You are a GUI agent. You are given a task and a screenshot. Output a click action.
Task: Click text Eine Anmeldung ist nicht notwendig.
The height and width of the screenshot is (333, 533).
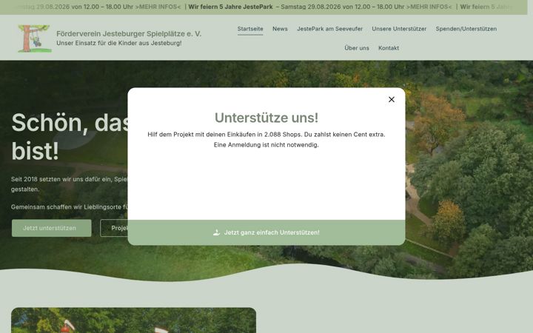click(266, 145)
